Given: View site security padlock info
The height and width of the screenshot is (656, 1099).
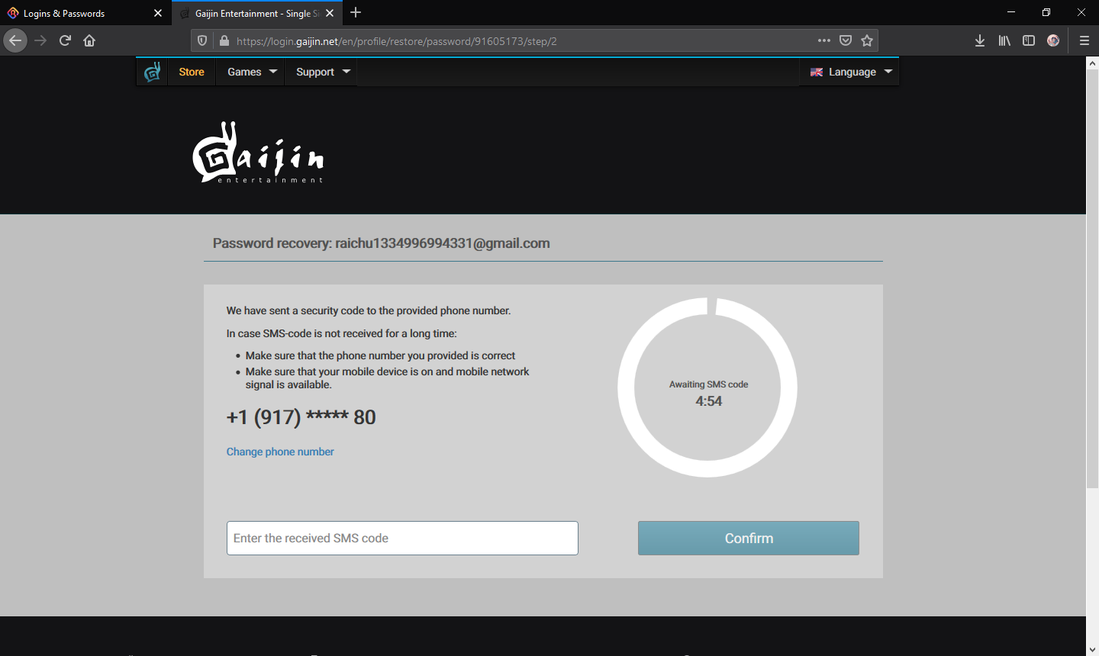Looking at the screenshot, I should (x=224, y=41).
